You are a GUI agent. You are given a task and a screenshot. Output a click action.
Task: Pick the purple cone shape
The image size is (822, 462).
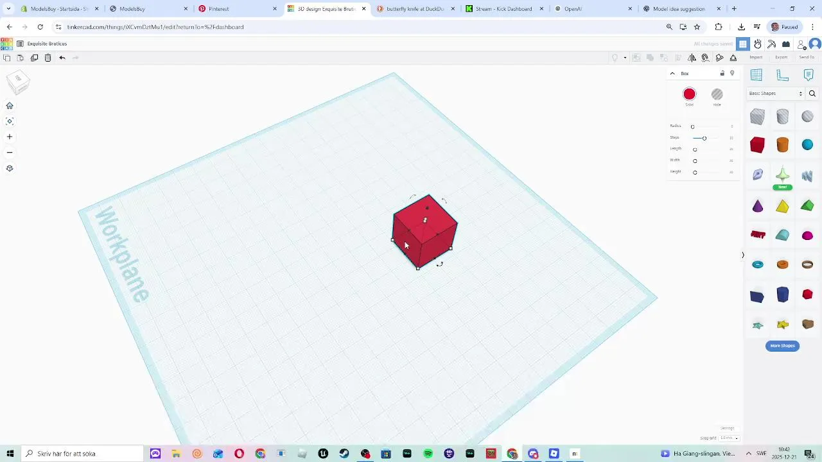(x=758, y=206)
